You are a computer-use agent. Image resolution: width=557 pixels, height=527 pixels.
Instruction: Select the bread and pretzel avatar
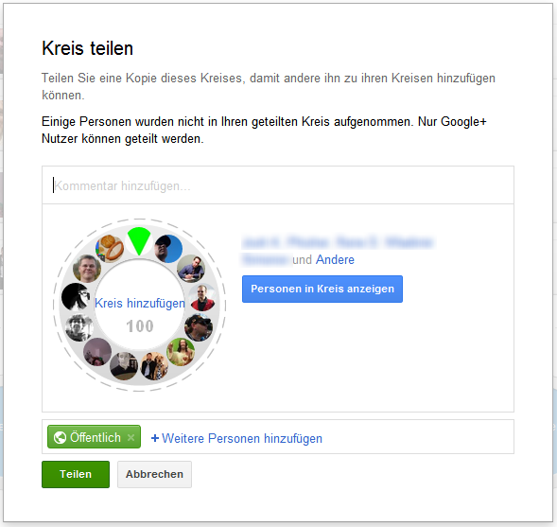110,249
